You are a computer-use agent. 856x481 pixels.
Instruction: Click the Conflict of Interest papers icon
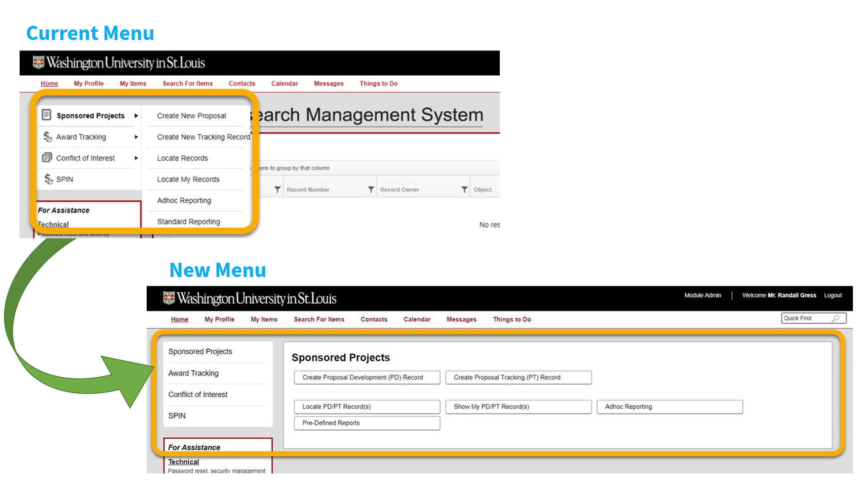[47, 158]
